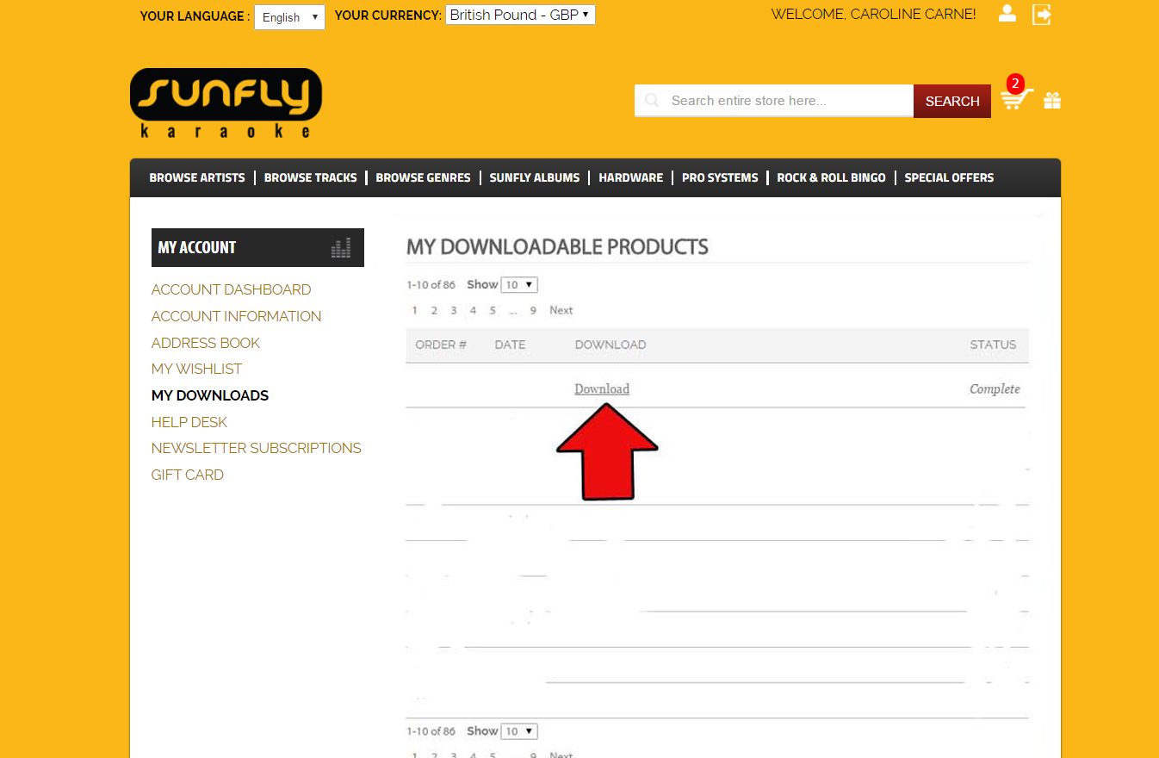Click the Welcome, Caroline Carne text
Screen dimensions: 1159x758
pos(873,14)
